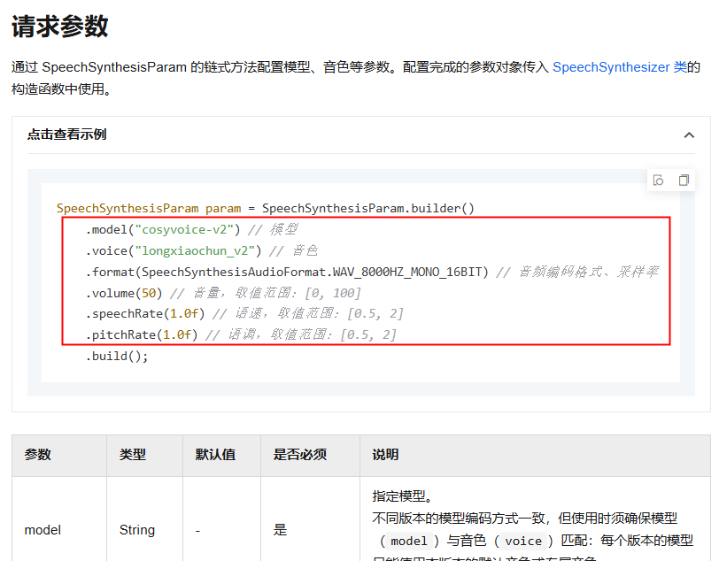Viewport: 719px width, 561px height.
Task: Click the .model("cosyvoice-v2") code line
Action: (163, 229)
